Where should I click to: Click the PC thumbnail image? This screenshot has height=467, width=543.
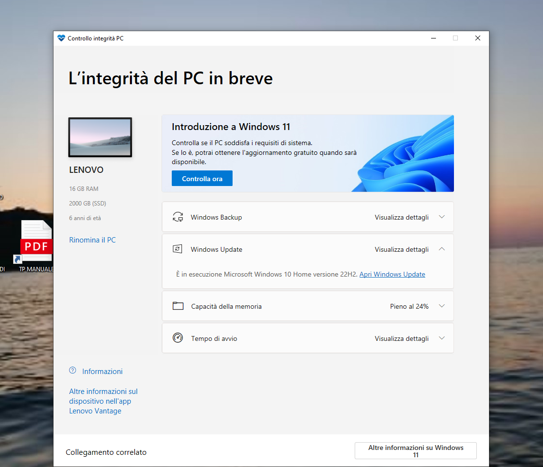tap(100, 137)
